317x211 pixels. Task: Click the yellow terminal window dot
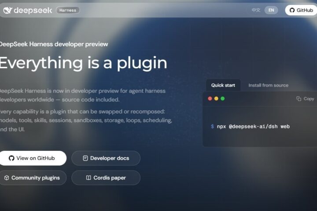[216, 98]
